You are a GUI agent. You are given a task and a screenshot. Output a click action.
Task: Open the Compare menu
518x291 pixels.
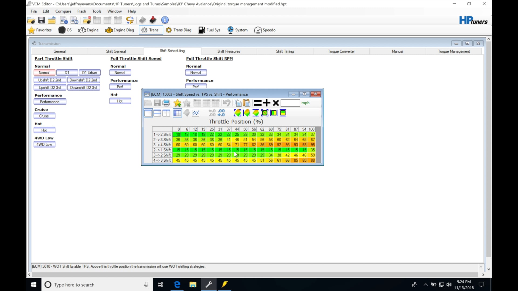click(63, 11)
